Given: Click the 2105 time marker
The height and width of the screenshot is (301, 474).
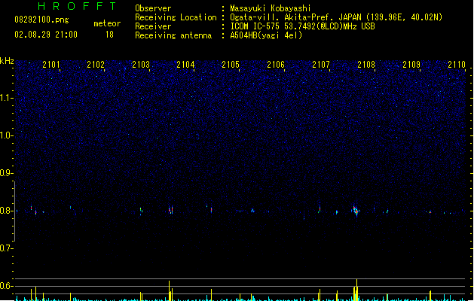Looking at the screenshot, I should pyautogui.click(x=231, y=65).
